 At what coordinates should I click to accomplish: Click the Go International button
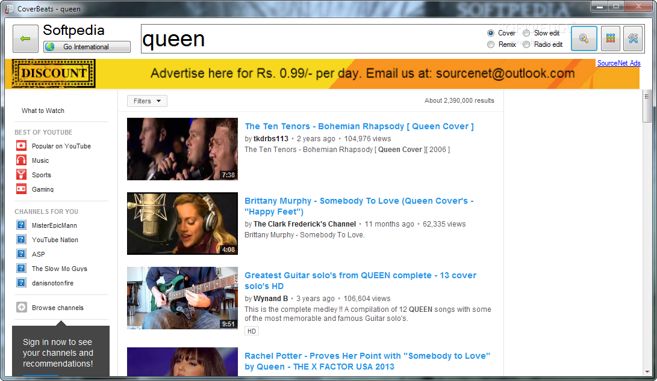coord(87,47)
